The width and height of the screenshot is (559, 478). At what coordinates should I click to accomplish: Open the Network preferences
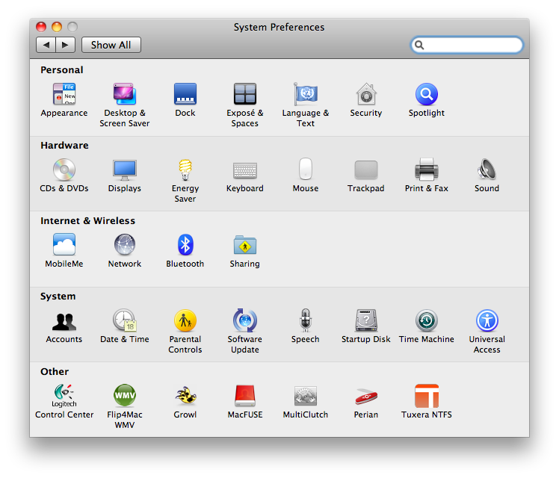[125, 245]
